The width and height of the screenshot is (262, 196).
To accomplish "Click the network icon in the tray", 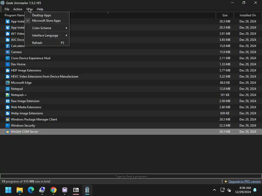I will pyautogui.click(x=222, y=190).
